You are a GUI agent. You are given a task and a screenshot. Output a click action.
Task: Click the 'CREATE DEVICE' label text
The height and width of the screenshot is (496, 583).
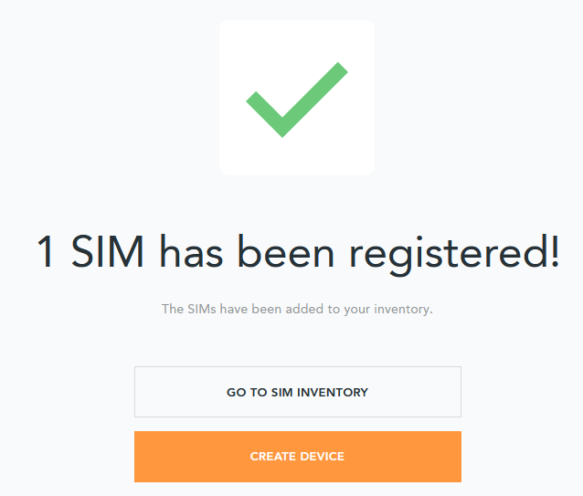(297, 456)
